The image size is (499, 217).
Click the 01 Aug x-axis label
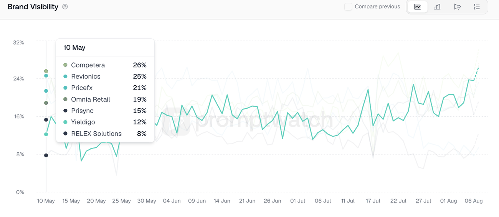448,201
